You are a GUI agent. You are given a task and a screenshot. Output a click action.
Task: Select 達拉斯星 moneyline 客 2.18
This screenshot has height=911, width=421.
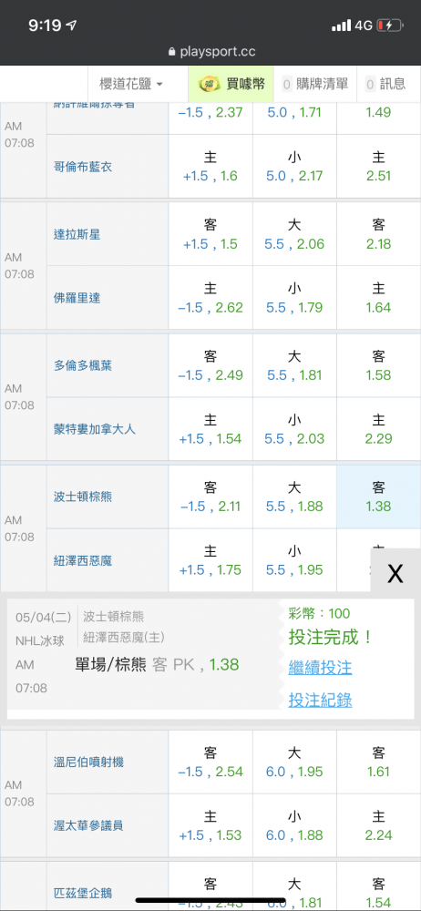coord(378,234)
